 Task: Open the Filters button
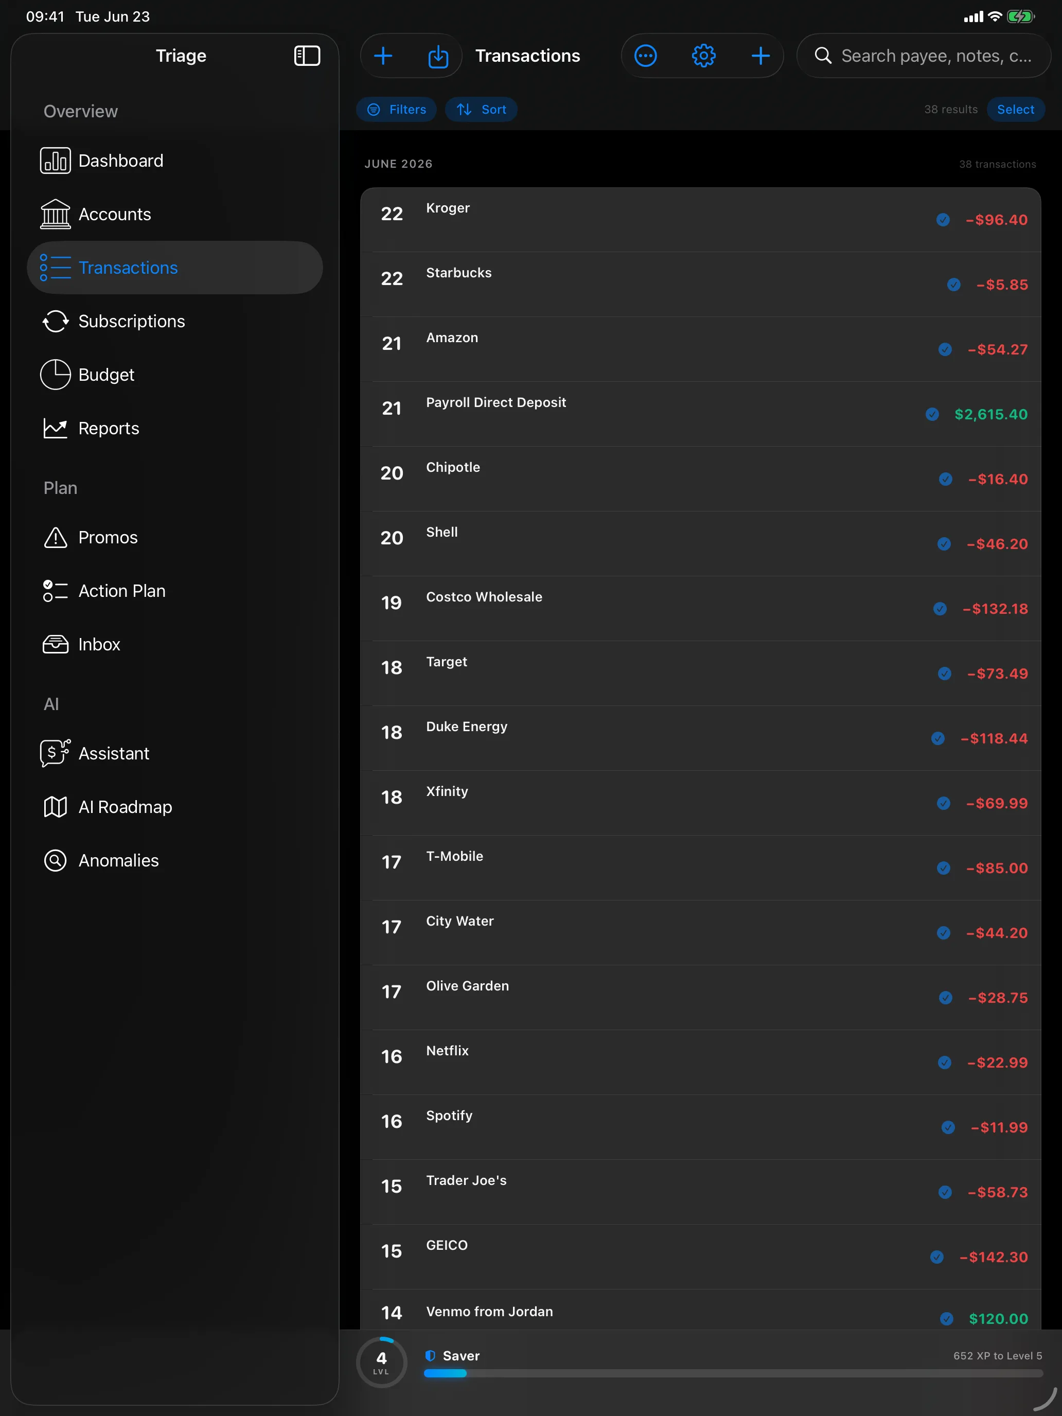397,110
